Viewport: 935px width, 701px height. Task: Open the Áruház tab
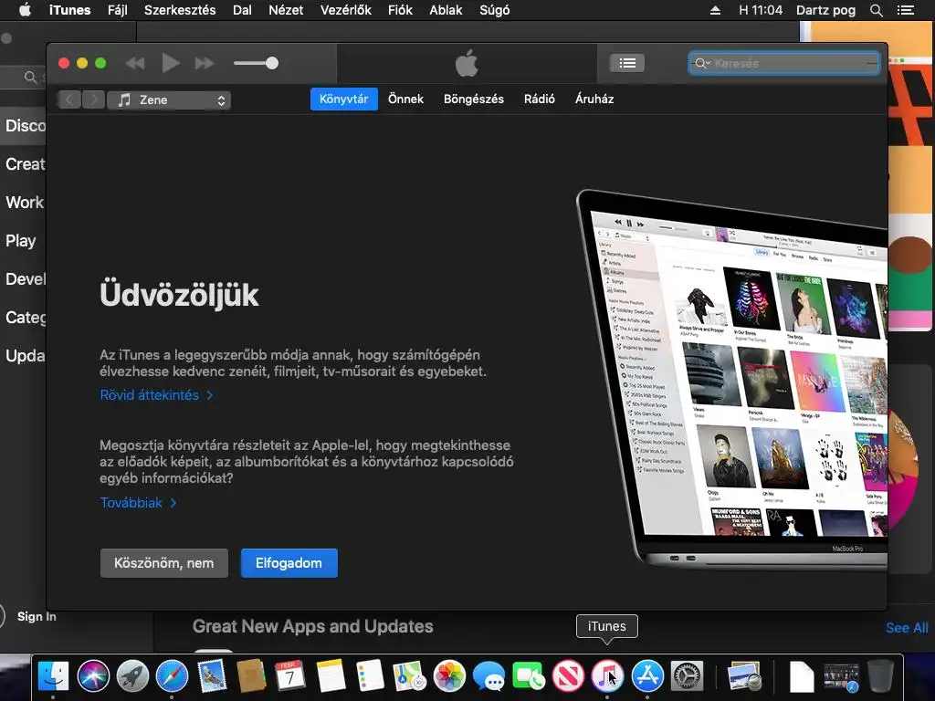[x=594, y=99]
